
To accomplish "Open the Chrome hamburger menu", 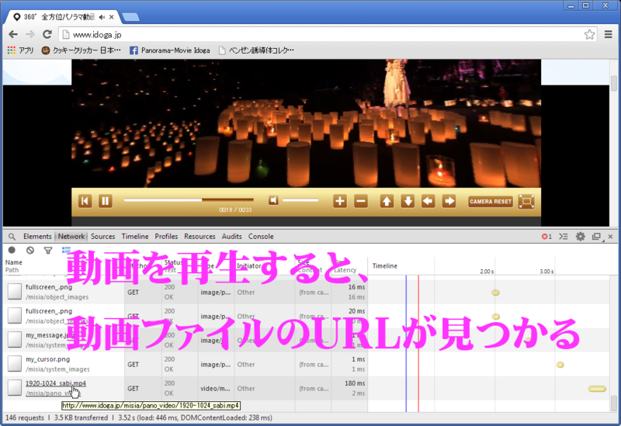I will 609,34.
